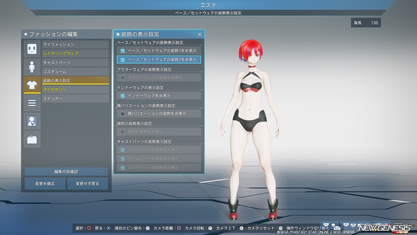Uncheck インナーウェアを非表示
The image size is (417, 235).
(122, 96)
